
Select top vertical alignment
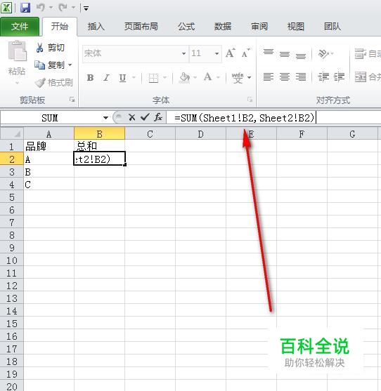tap(269, 52)
